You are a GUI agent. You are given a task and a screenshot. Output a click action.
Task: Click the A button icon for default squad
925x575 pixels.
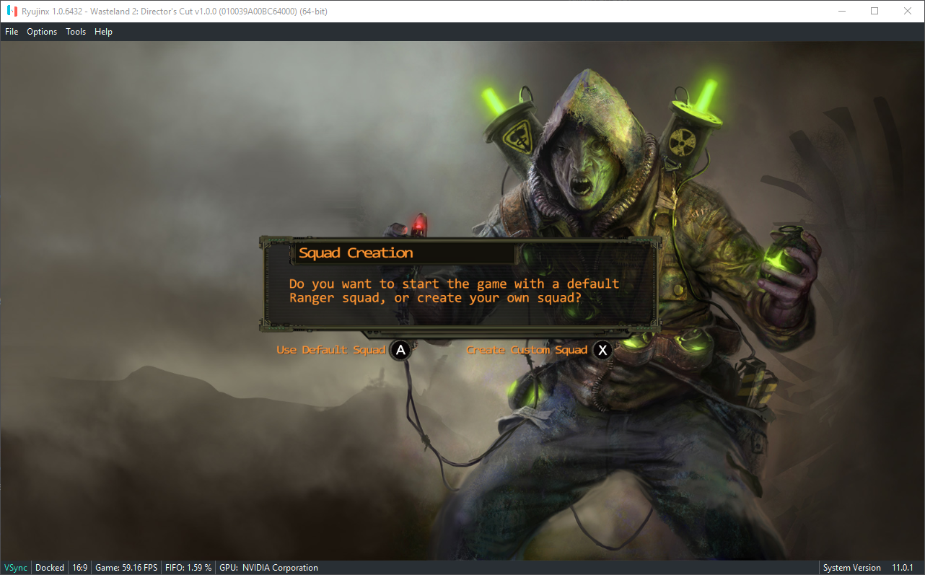400,351
